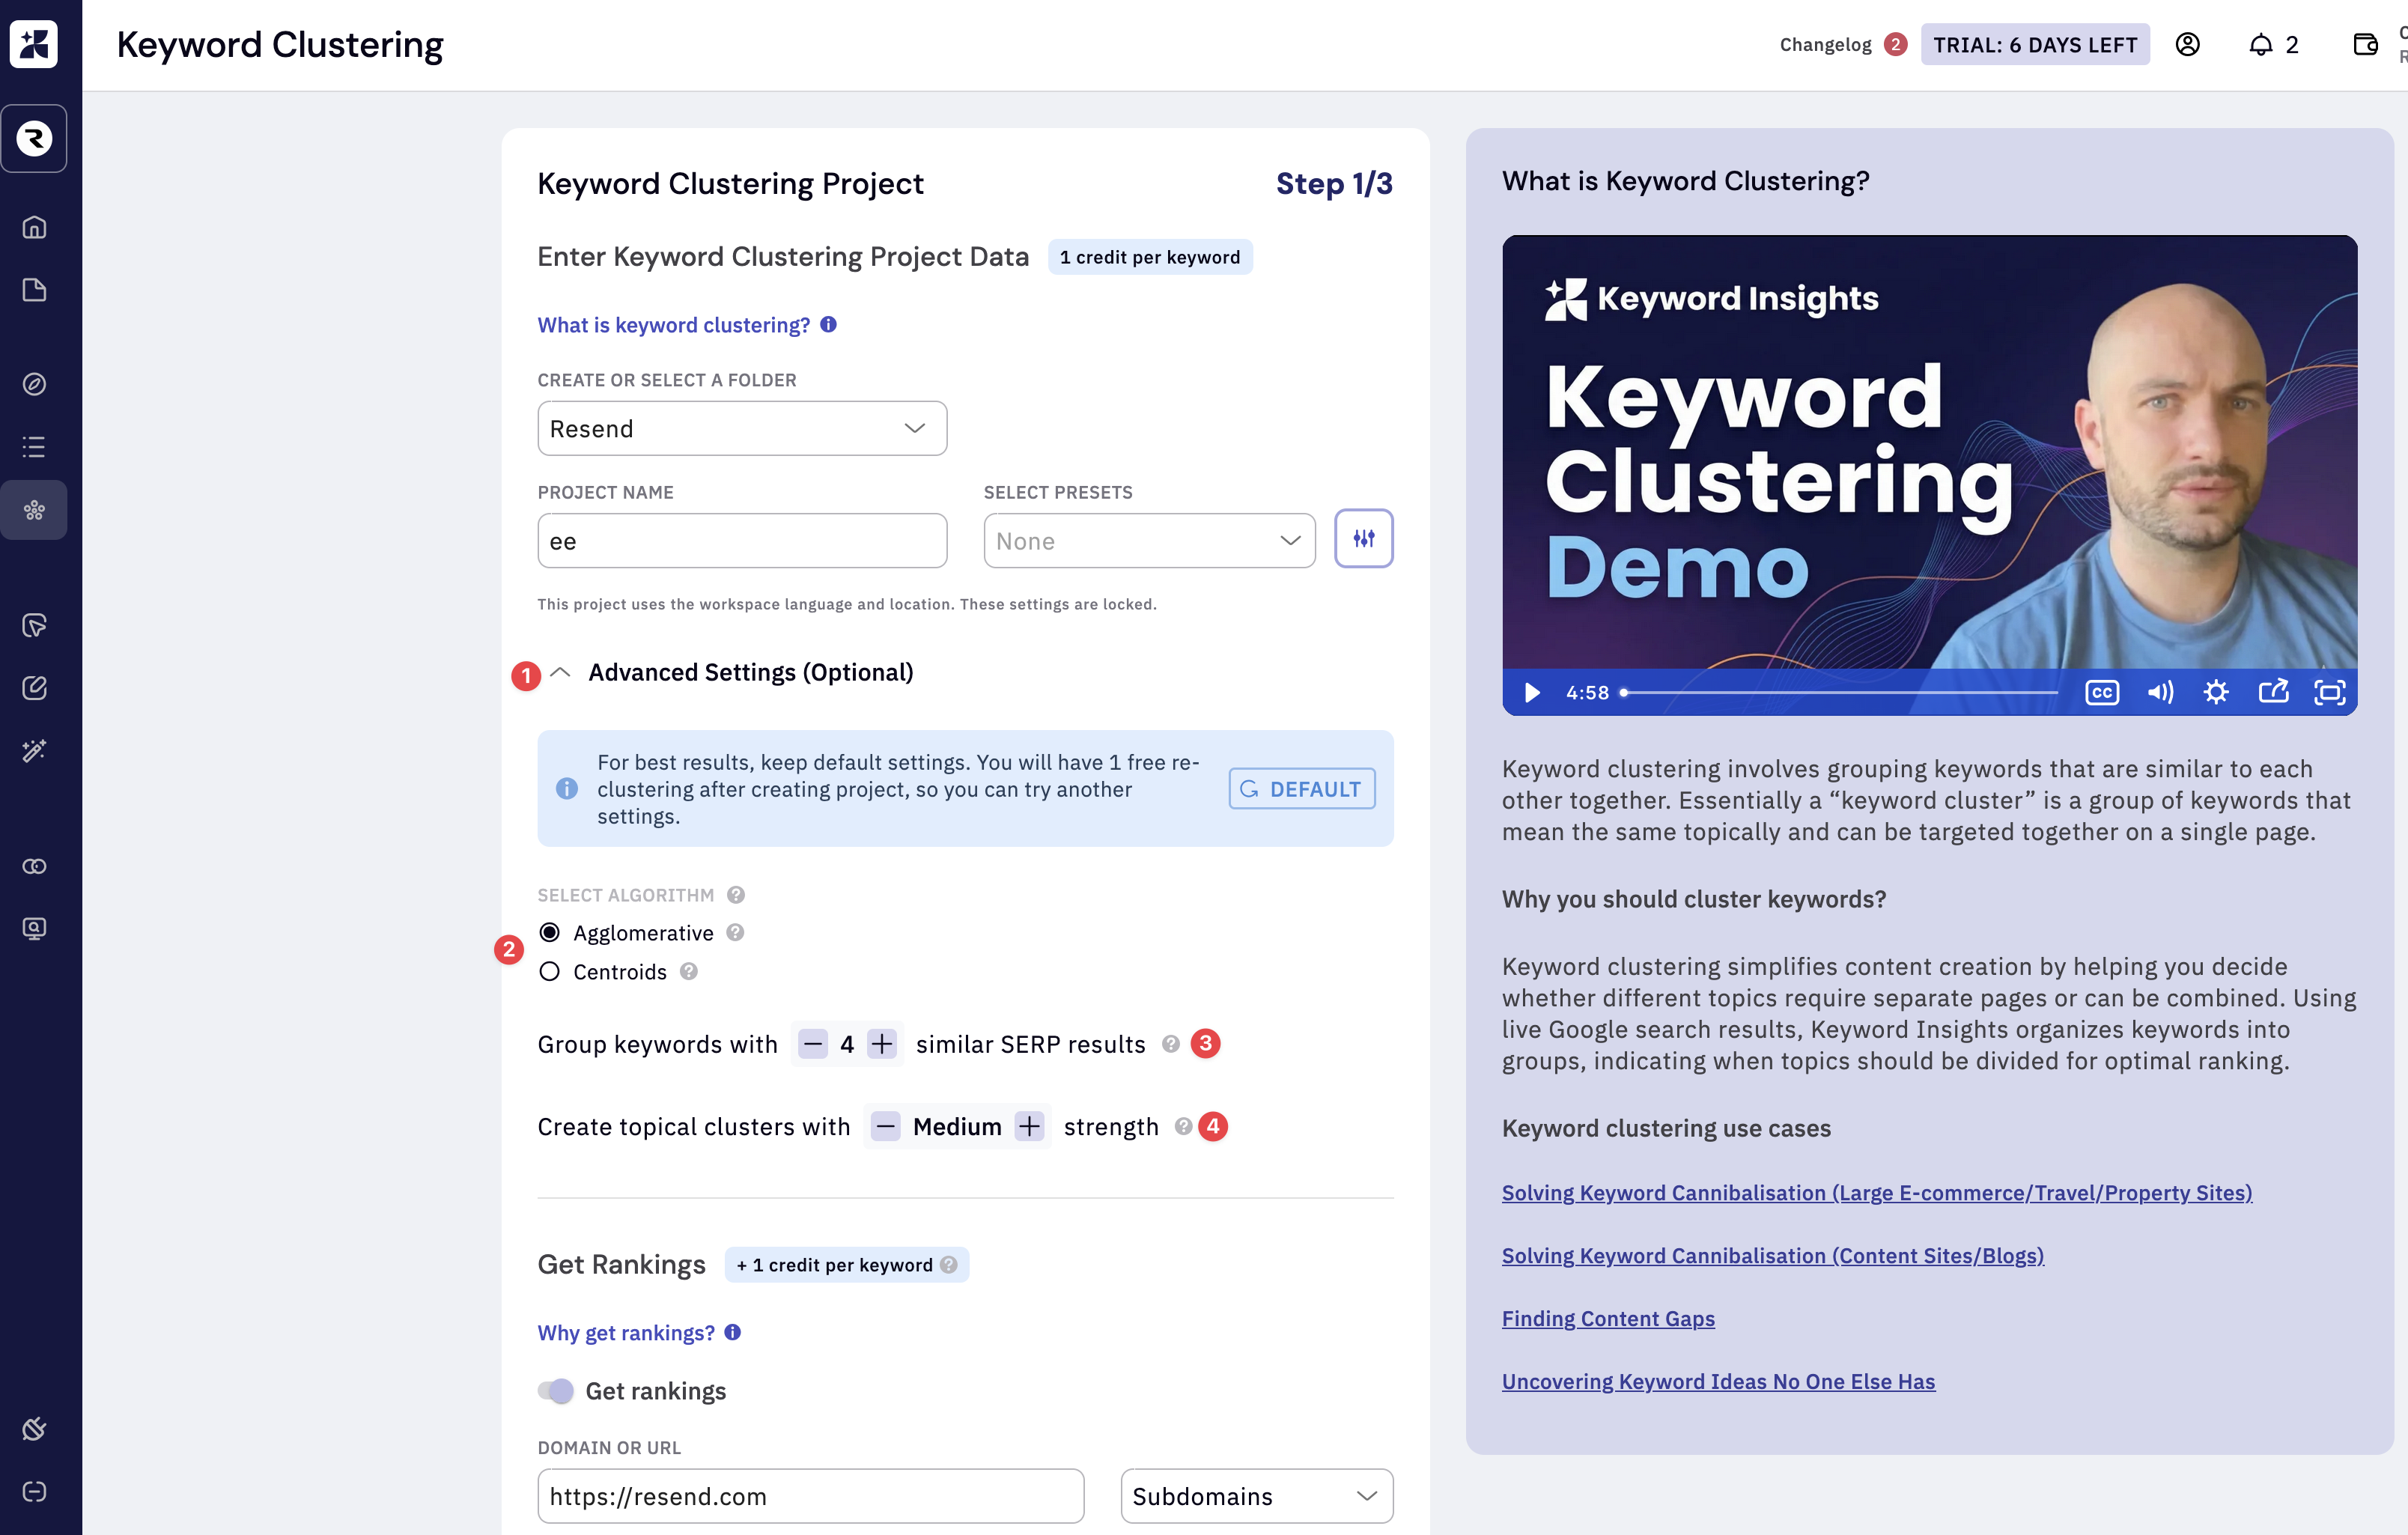This screenshot has width=2408, height=1535.
Task: Click the magic wand sidebar icon
Action: [34, 750]
